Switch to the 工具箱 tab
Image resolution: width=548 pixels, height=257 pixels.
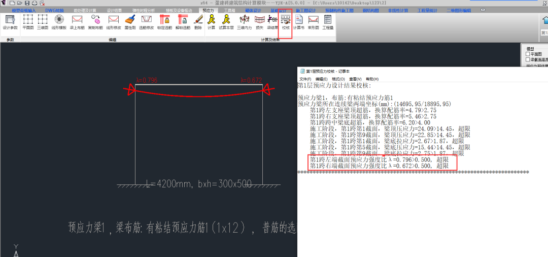[229, 11]
